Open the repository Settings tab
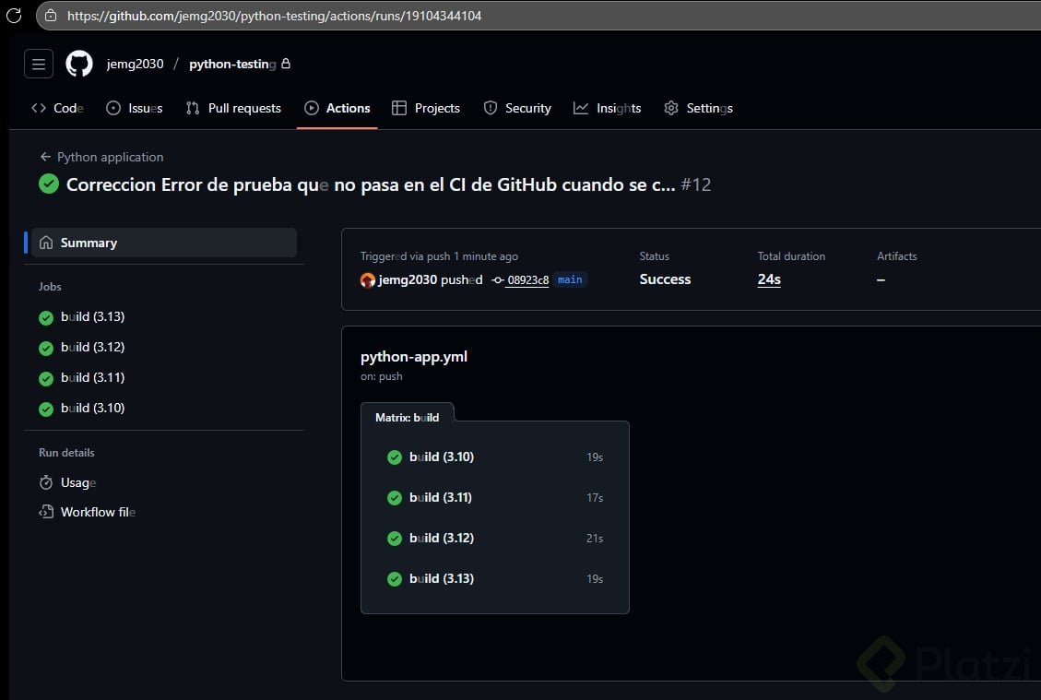The height and width of the screenshot is (700, 1041). pyautogui.click(x=698, y=108)
